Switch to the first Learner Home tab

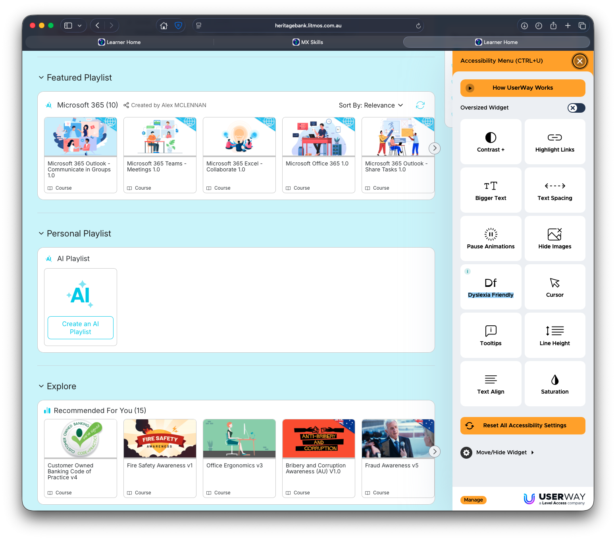pyautogui.click(x=119, y=42)
